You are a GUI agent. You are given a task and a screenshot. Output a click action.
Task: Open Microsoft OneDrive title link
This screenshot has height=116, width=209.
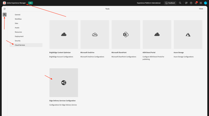pos(87,53)
